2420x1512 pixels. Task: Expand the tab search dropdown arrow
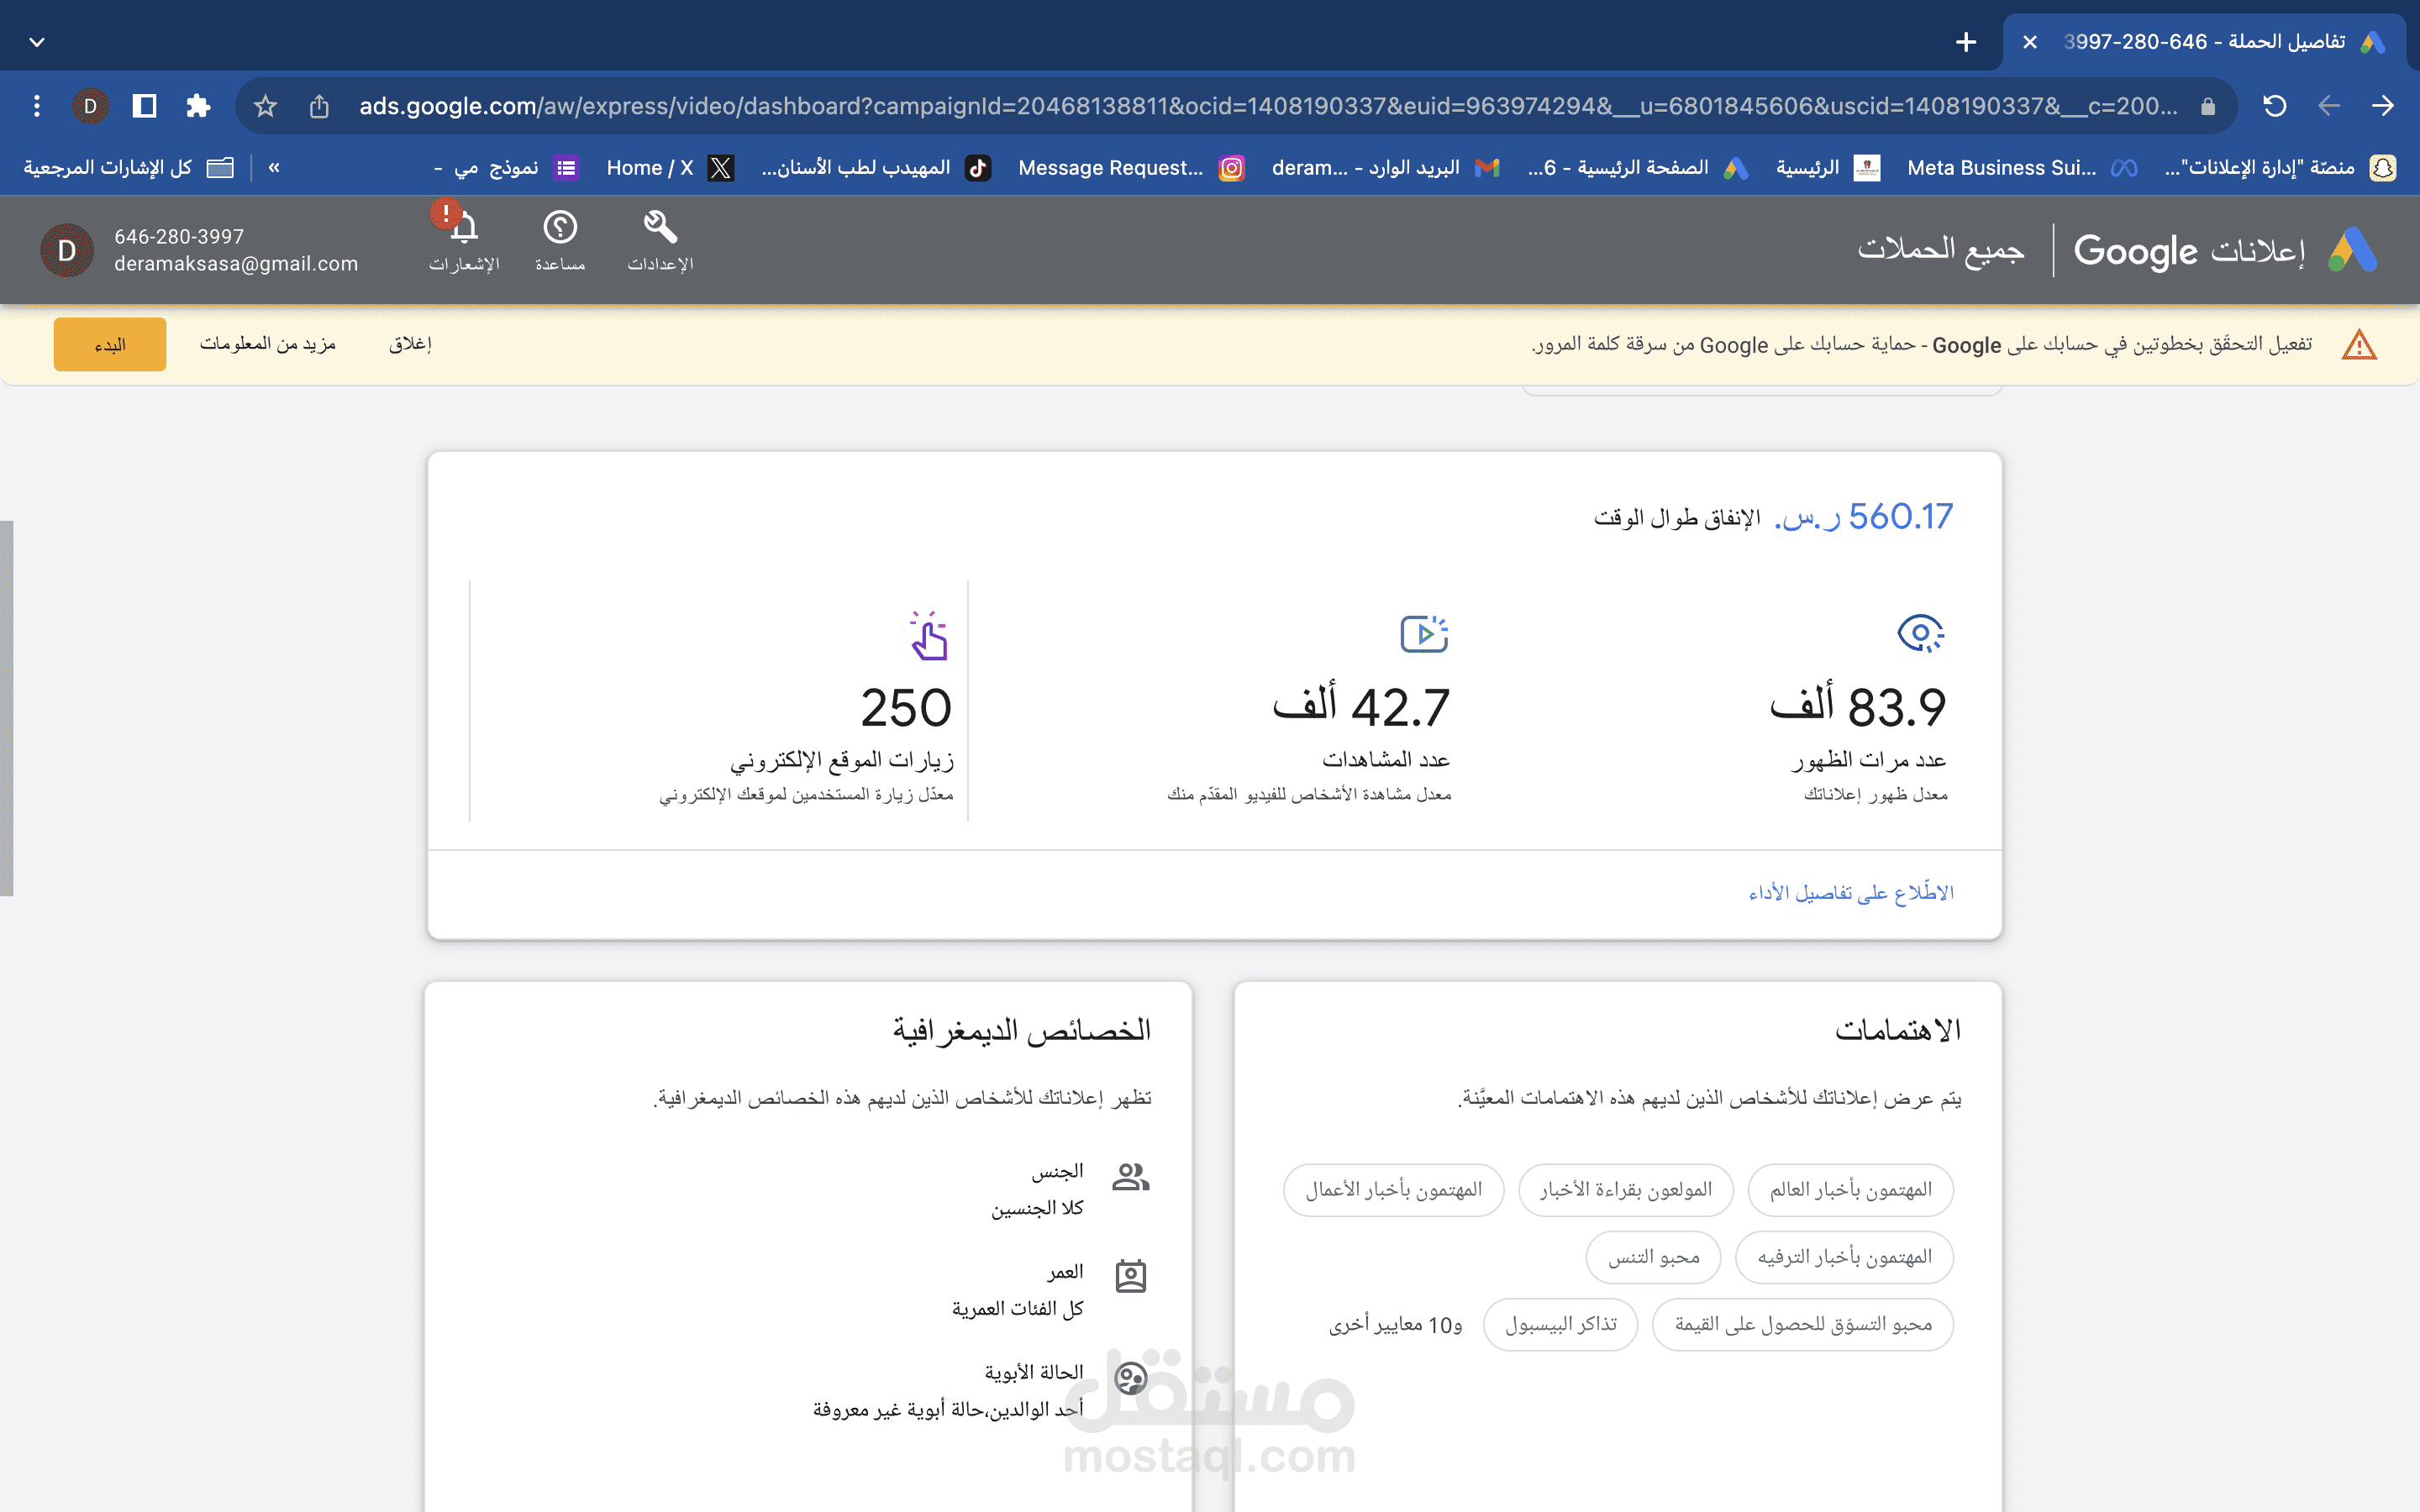[x=37, y=42]
